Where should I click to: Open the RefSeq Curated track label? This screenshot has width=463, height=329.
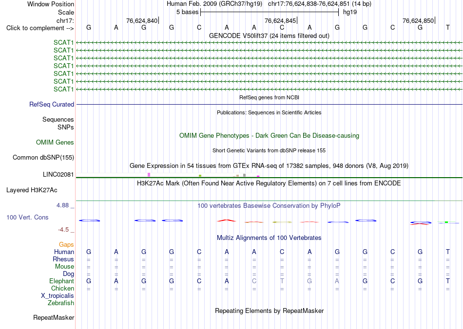(52, 104)
